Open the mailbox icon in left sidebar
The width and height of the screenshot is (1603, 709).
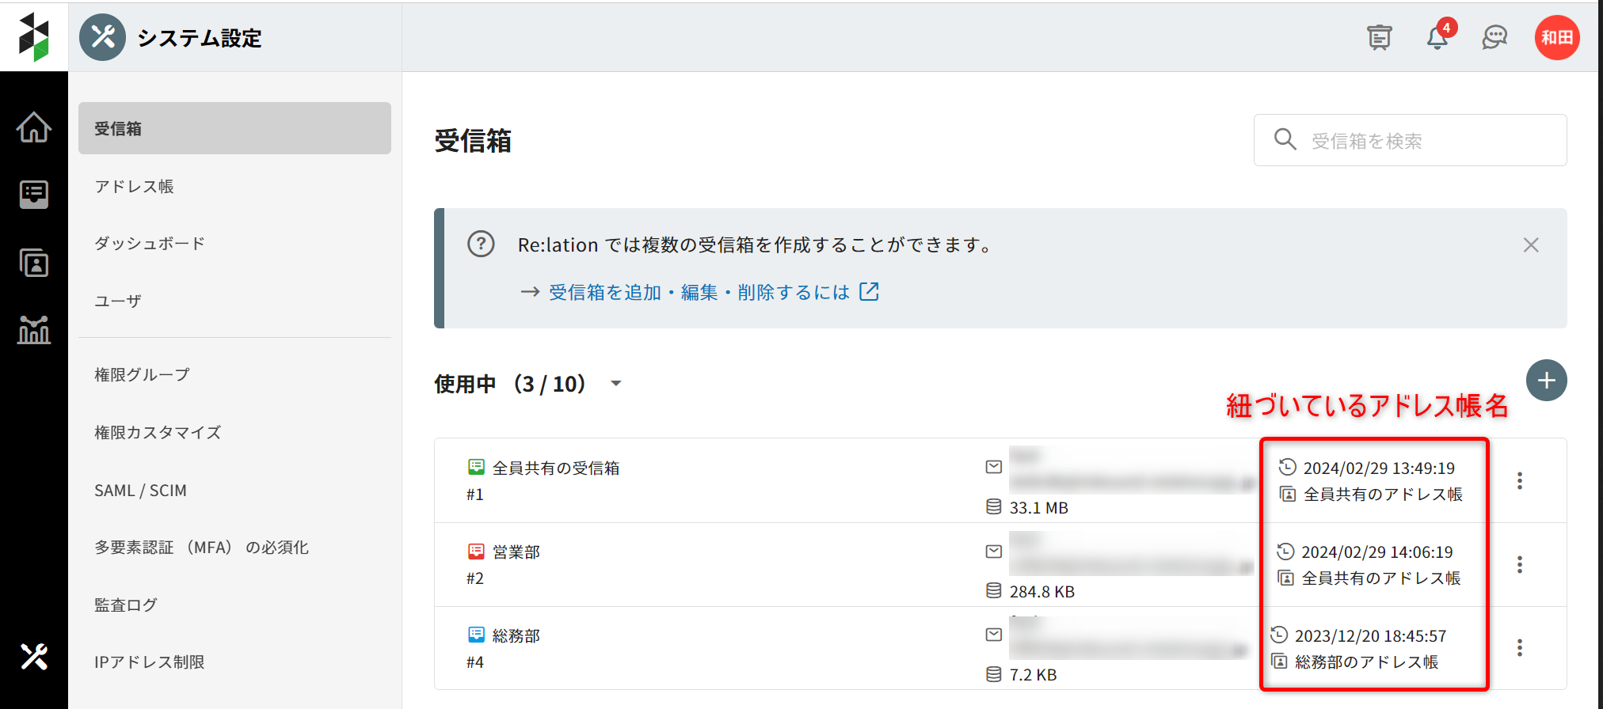[34, 194]
